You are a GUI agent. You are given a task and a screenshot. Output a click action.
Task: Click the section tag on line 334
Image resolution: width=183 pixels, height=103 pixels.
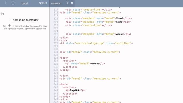pos(69,61)
